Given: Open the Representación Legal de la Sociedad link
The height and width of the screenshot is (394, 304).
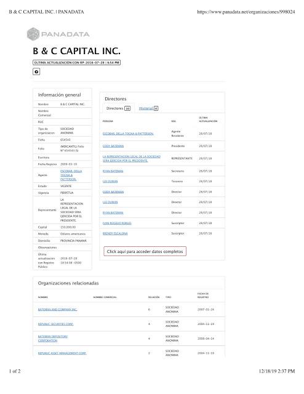Looking at the screenshot, I should tap(132, 159).
